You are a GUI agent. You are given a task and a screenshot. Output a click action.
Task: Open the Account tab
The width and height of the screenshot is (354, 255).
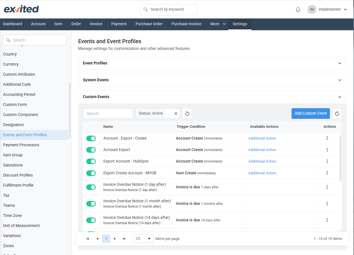coord(38,24)
